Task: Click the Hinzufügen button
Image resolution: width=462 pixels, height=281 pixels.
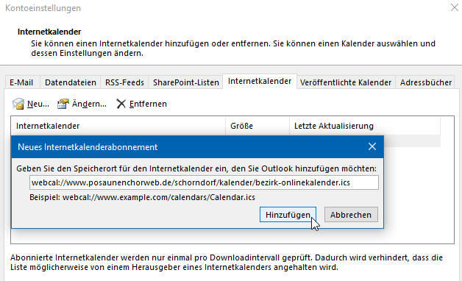Action: [x=288, y=215]
